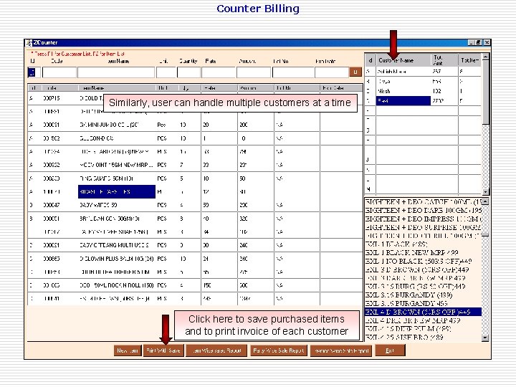Viewport: 516px width, 387px height.
Task: Click the Lot No column header of bill table
Action: click(x=297, y=88)
